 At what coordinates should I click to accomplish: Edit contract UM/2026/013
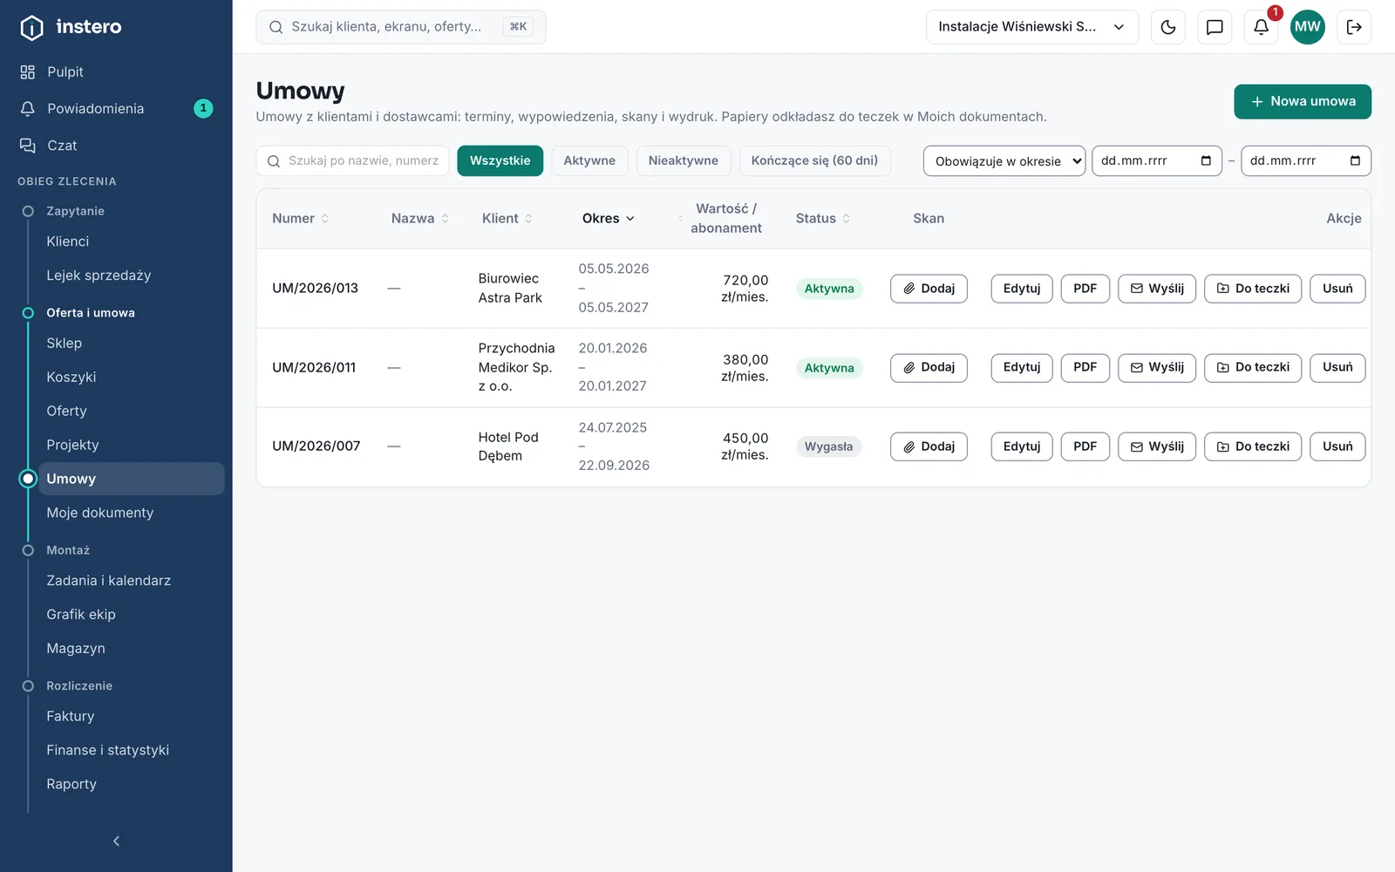[x=1022, y=289]
